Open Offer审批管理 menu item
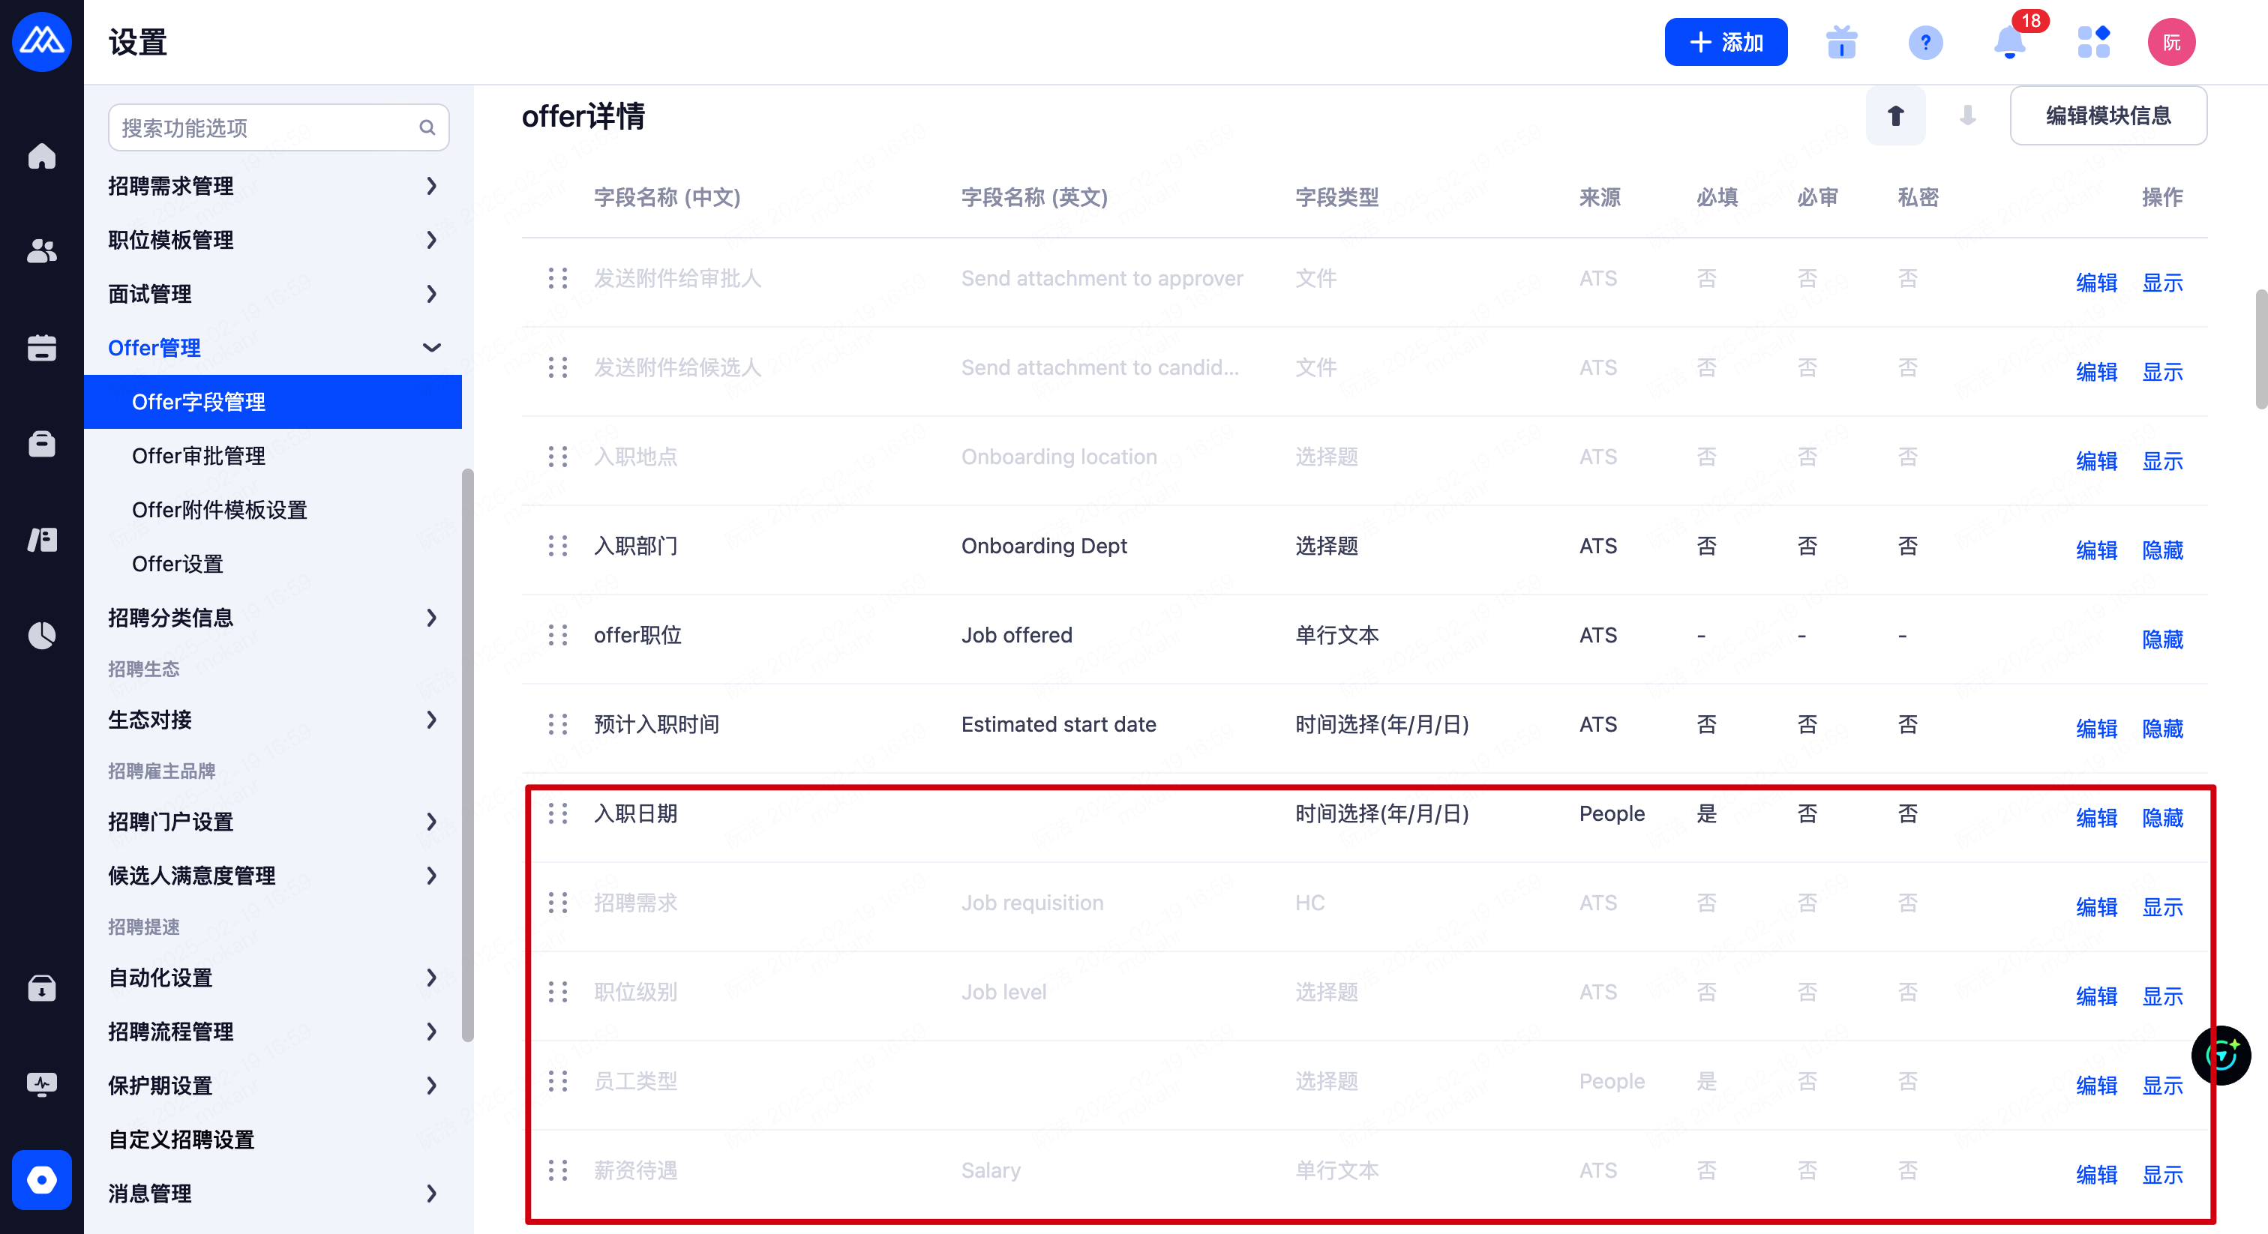2268x1234 pixels. point(199,456)
